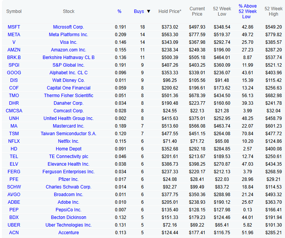Click the PFE ticker
285x238 pixels.
pos(14,180)
